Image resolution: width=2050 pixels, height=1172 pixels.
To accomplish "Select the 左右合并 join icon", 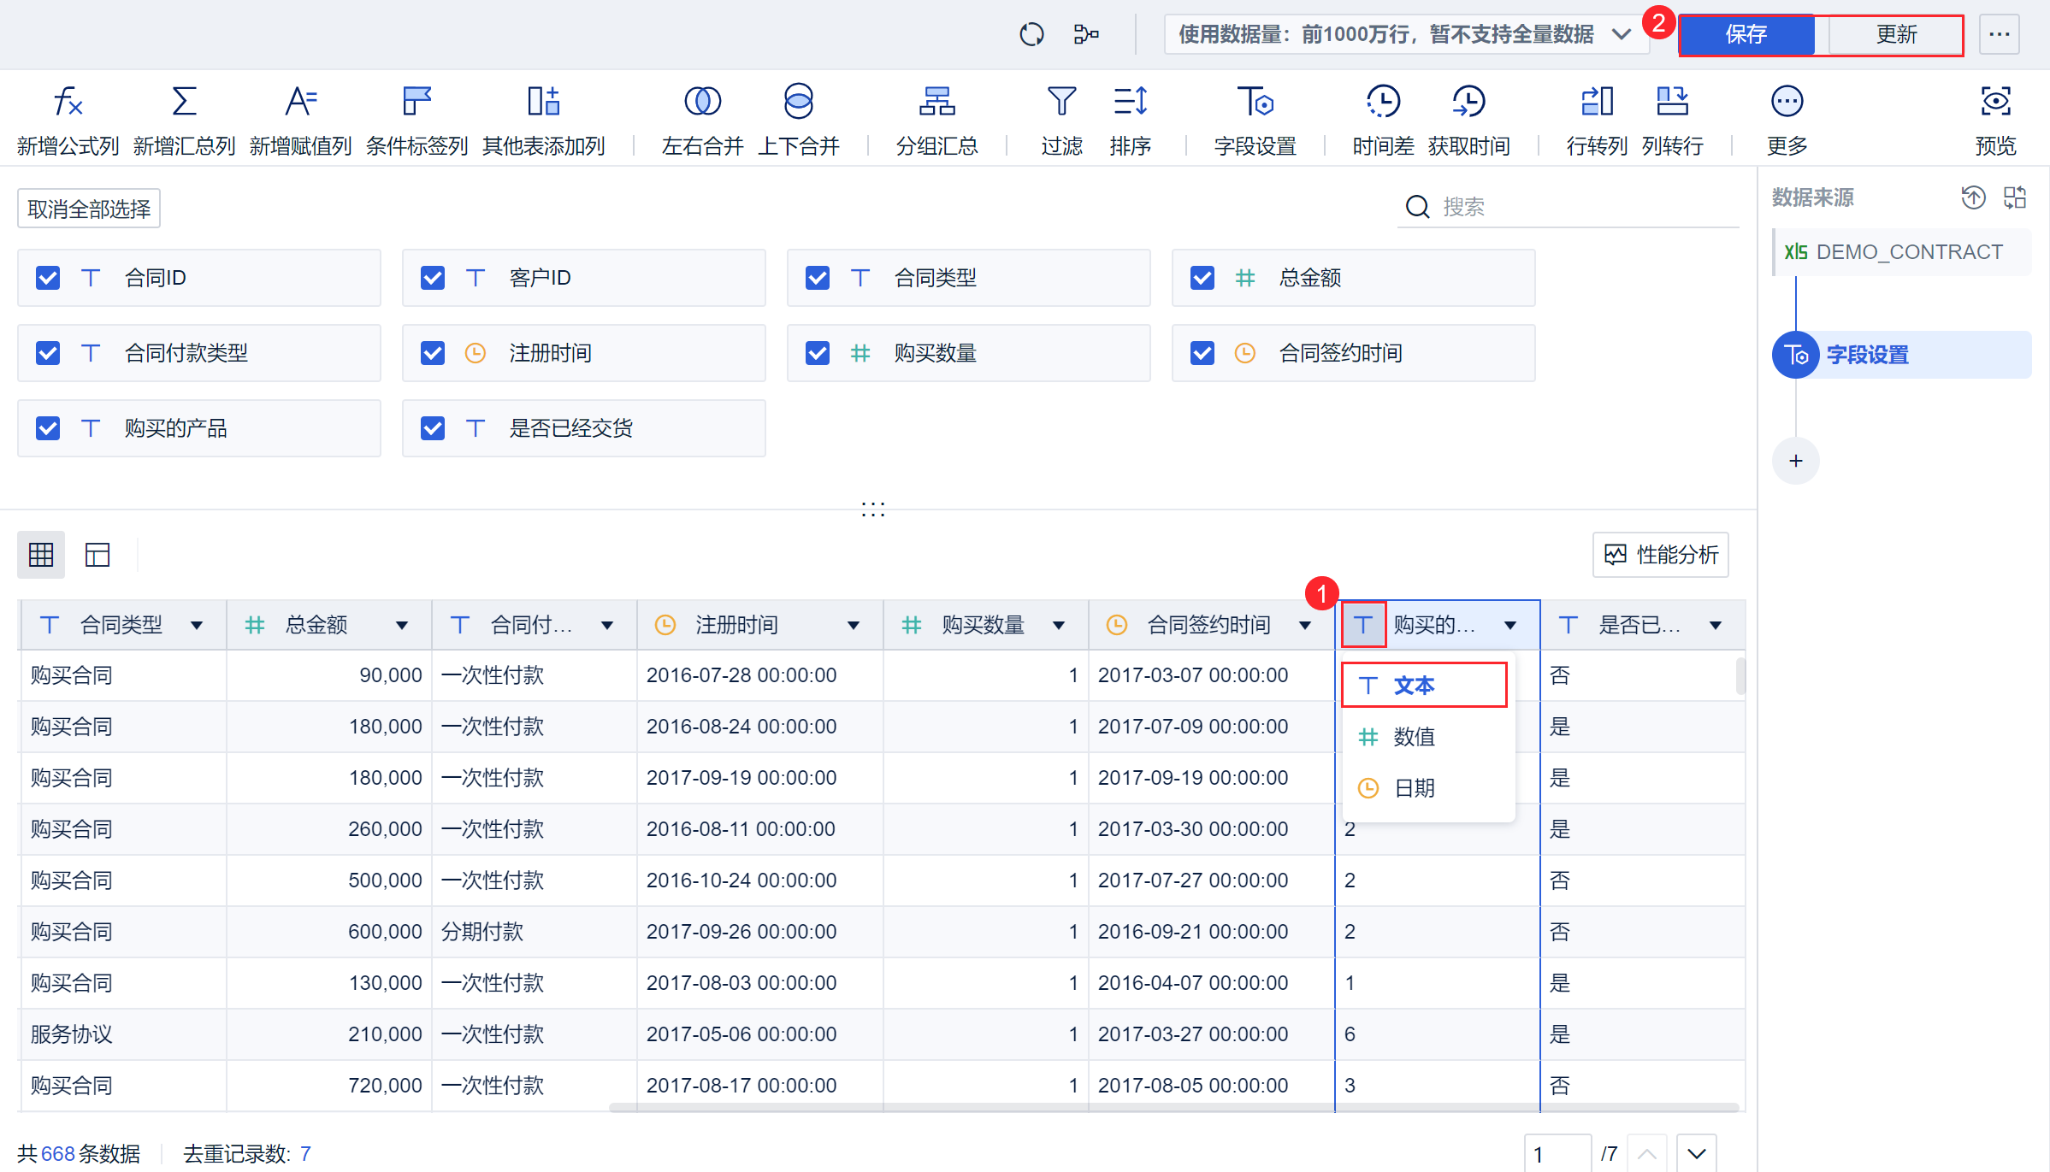I will click(702, 102).
